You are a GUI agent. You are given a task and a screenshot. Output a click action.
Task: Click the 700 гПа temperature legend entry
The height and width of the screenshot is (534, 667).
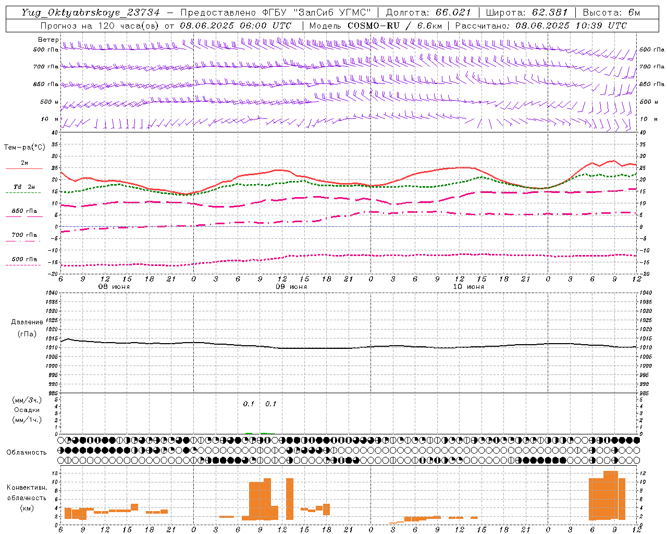point(24,235)
